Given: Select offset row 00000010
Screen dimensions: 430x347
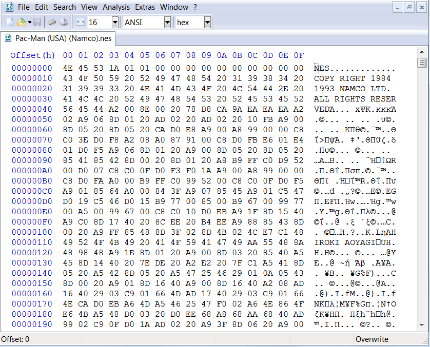Looking at the screenshot, I should coord(32,78).
